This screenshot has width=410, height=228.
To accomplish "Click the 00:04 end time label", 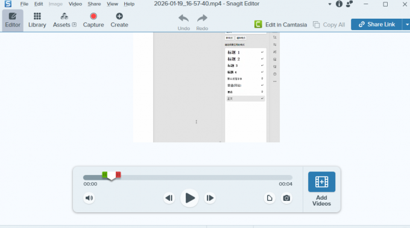I will (285, 184).
